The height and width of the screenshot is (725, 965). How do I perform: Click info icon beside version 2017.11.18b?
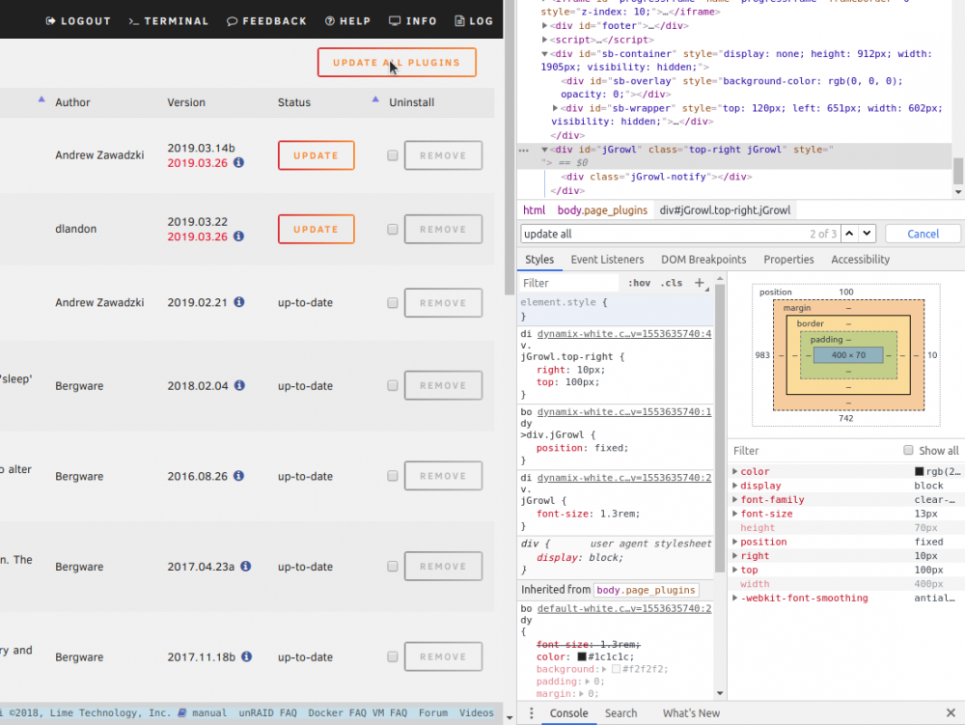click(x=246, y=656)
